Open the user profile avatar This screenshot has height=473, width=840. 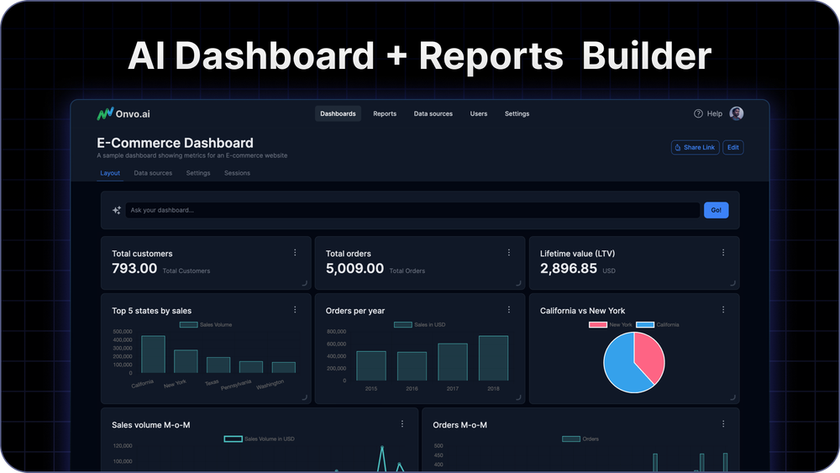737,113
